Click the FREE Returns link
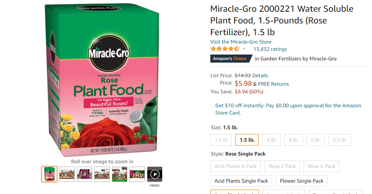 point(274,84)
